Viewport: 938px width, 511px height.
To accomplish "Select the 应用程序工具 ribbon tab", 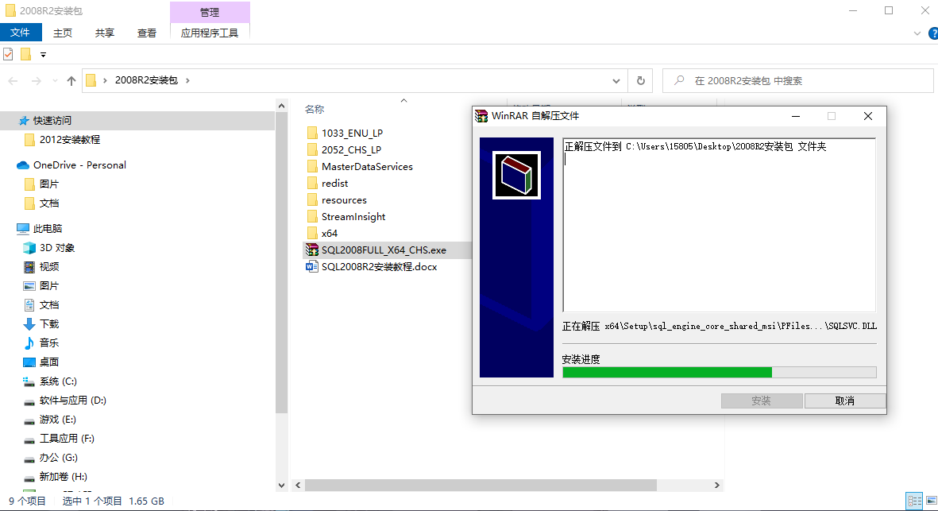I will (210, 33).
